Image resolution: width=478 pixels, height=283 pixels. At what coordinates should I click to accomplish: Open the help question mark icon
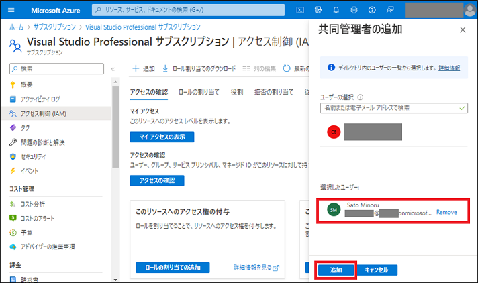click(x=372, y=10)
